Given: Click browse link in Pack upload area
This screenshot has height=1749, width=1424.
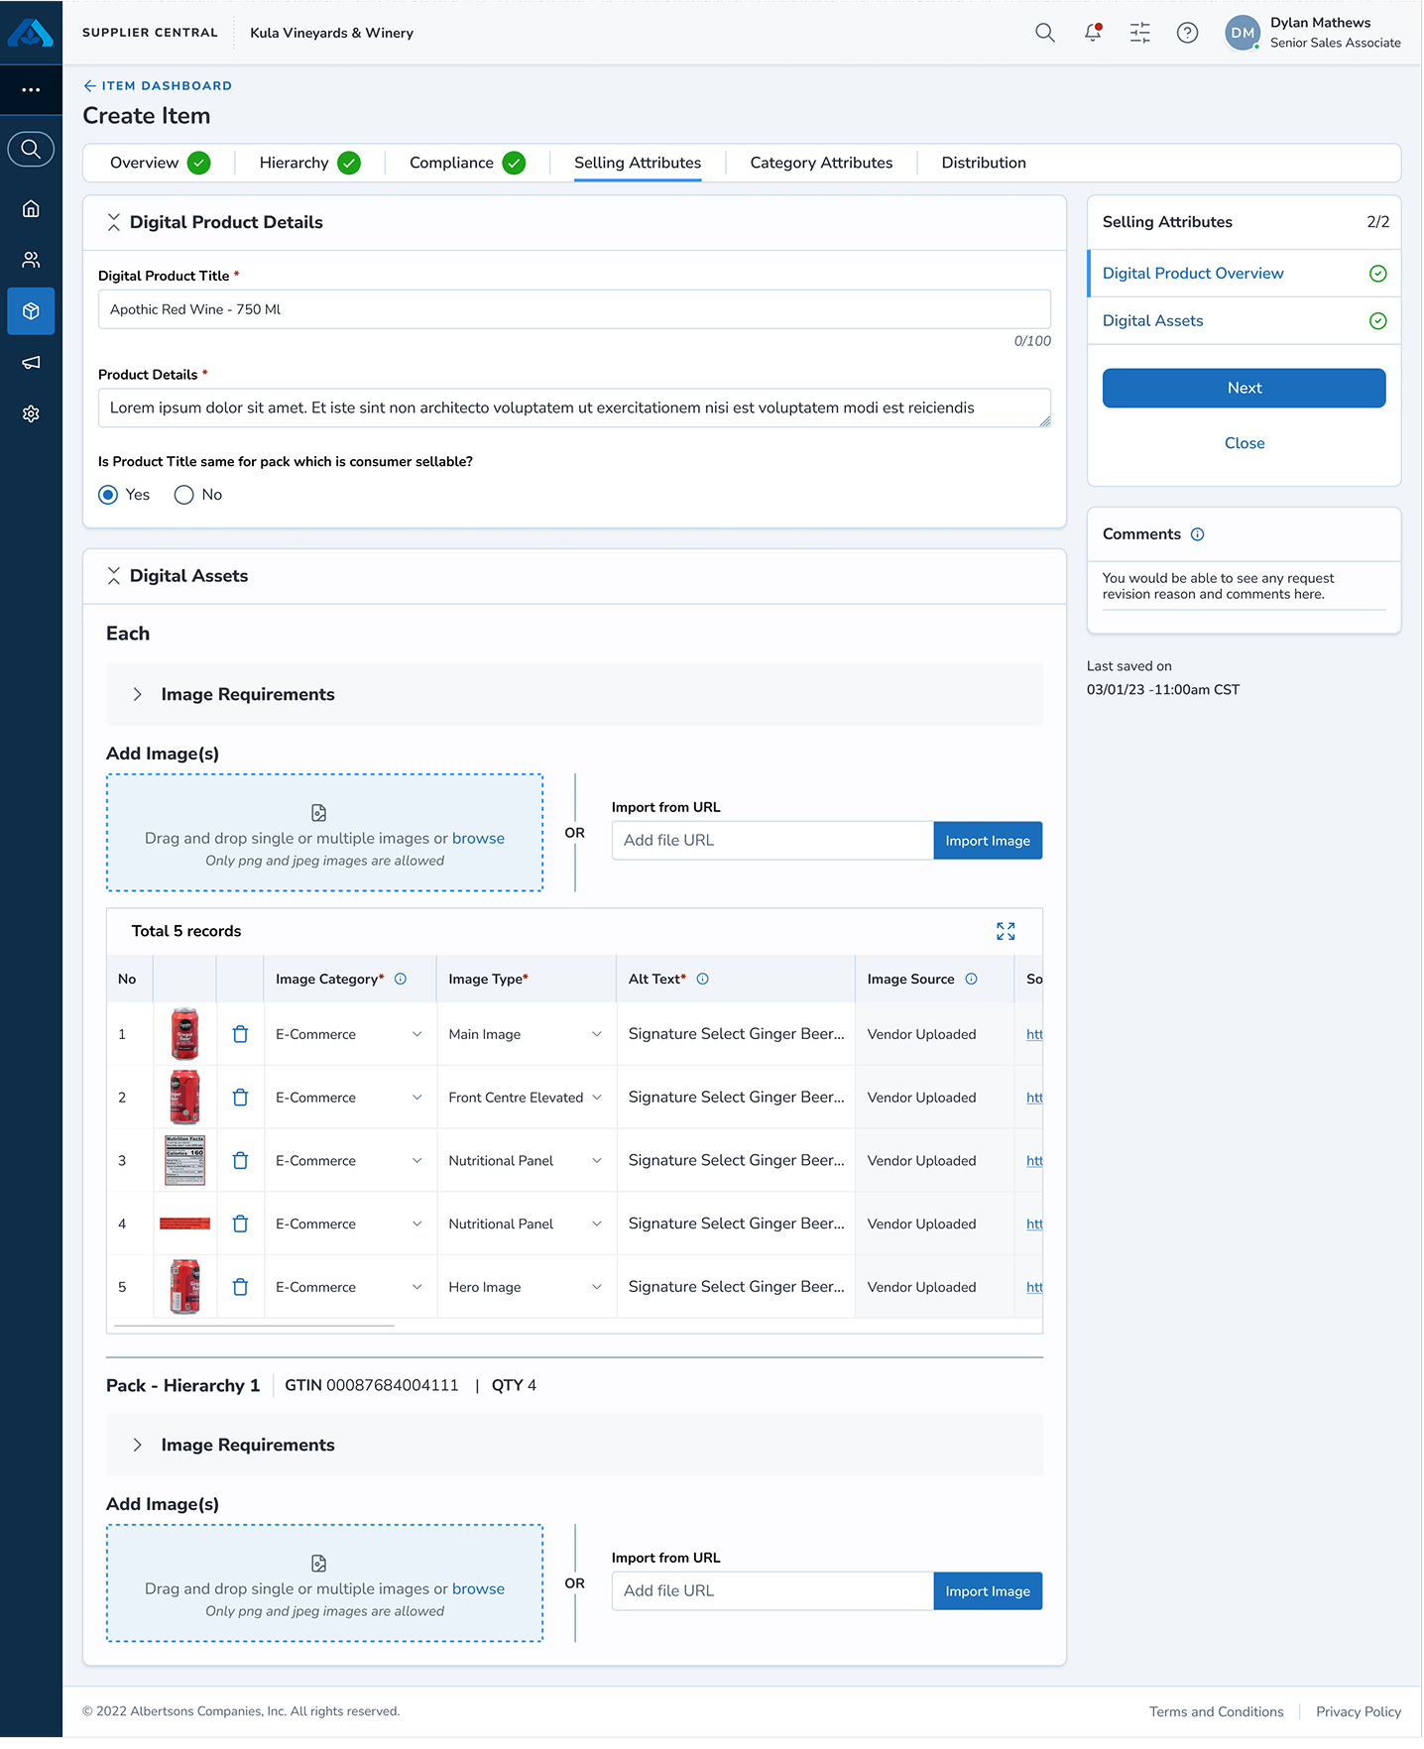Looking at the screenshot, I should (478, 1590).
